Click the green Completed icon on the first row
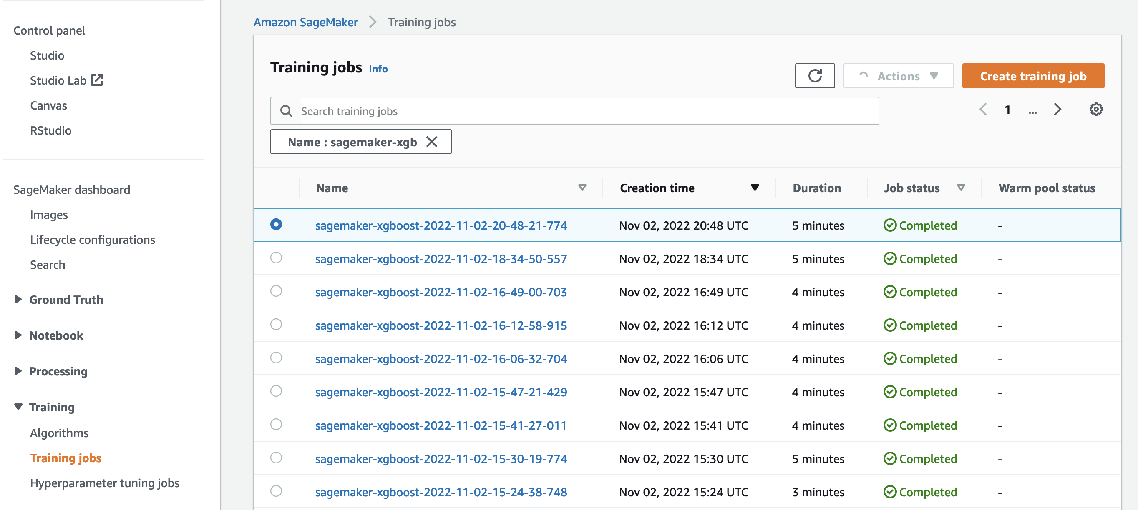 click(x=889, y=225)
